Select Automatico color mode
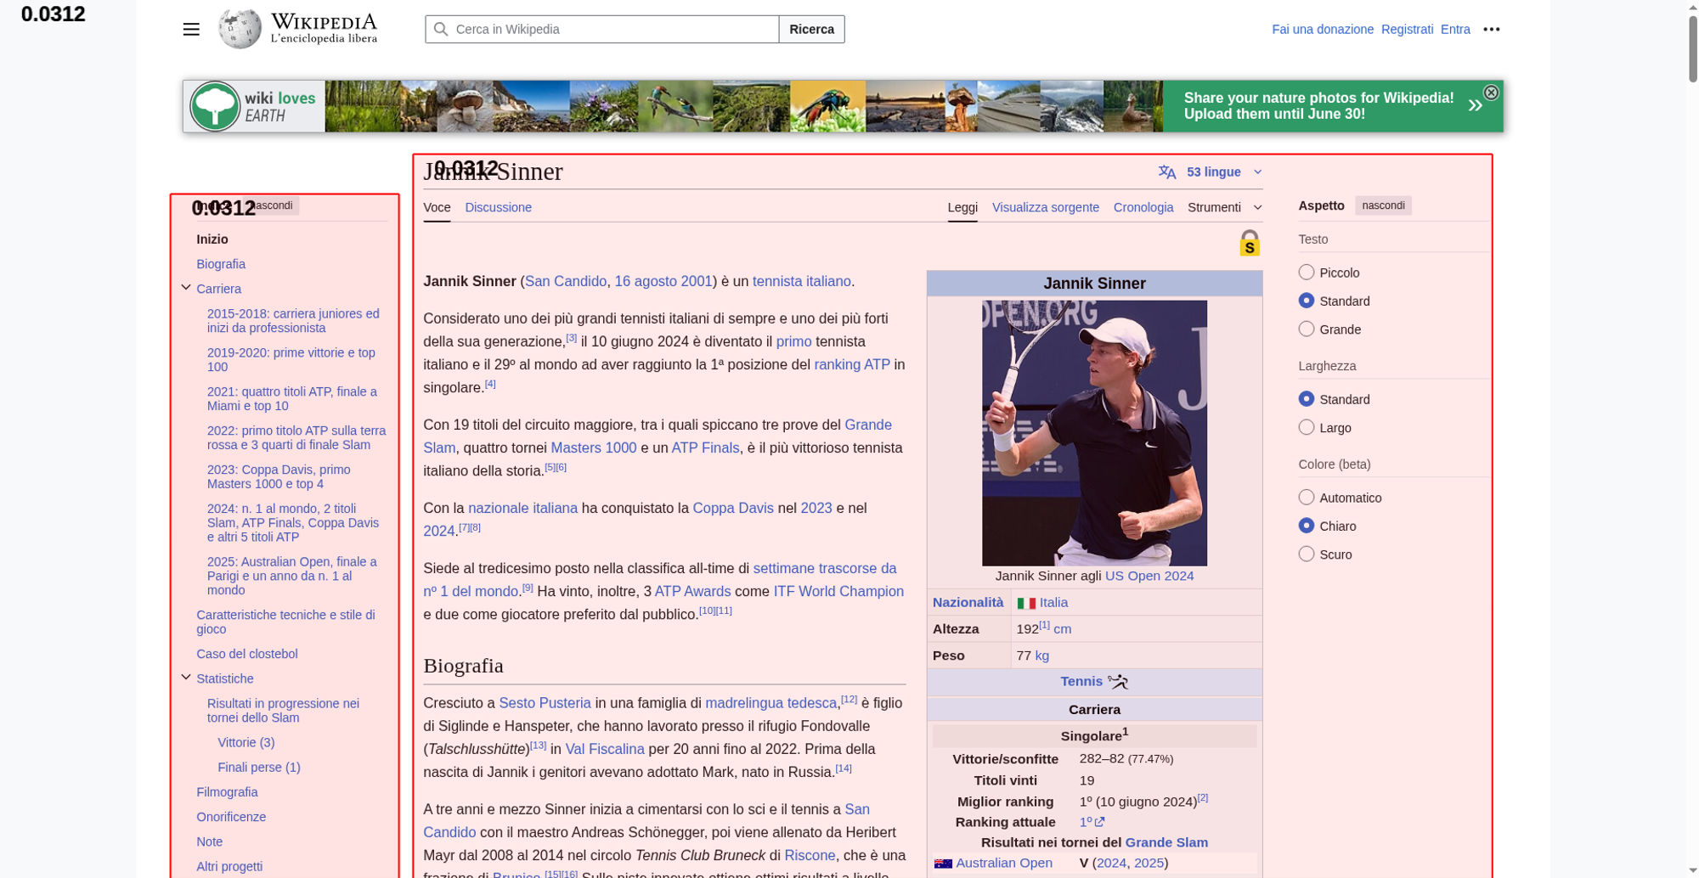 1307,498
